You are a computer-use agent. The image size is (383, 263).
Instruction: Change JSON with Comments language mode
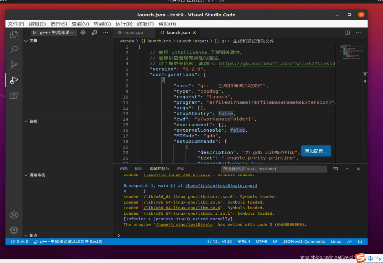pyautogui.click(x=304, y=241)
